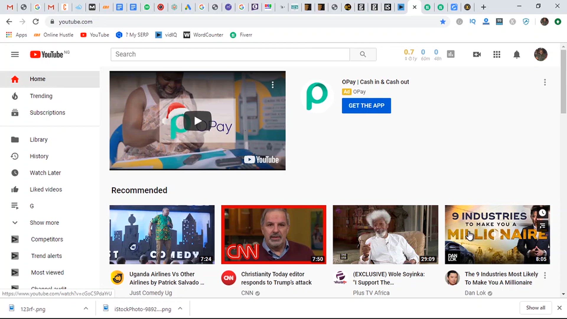567x319 pixels.
Task: Click the OPay logo image
Action: click(x=317, y=96)
